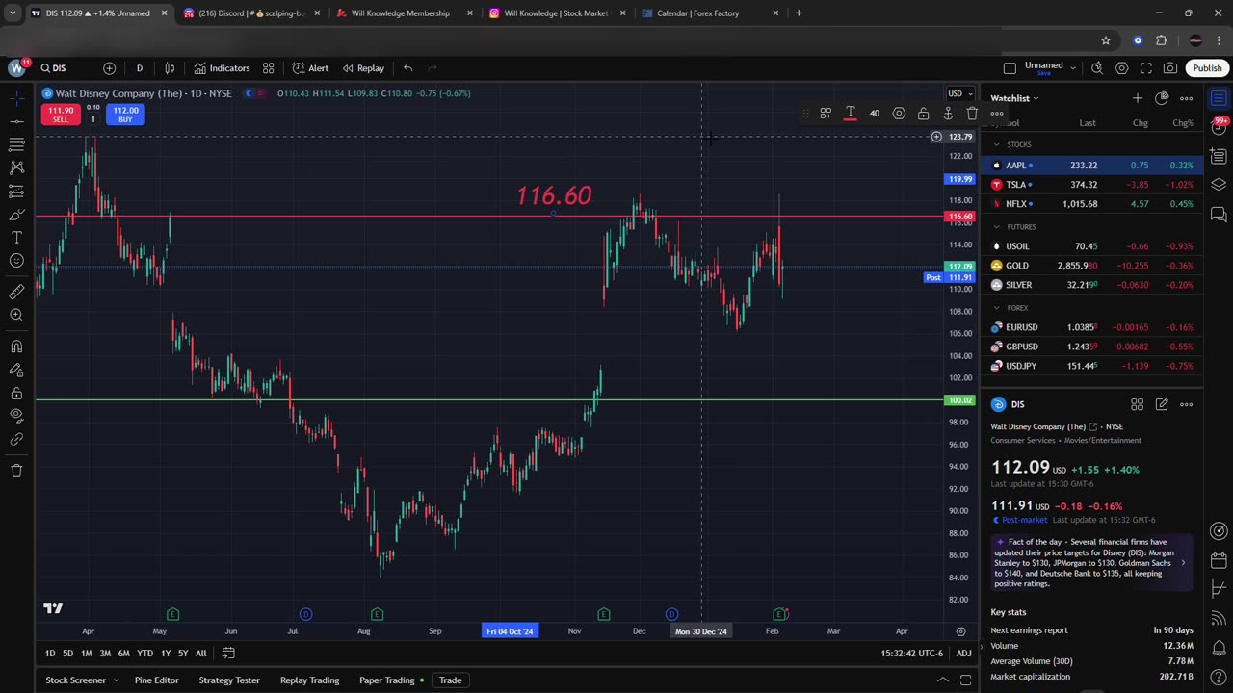The height and width of the screenshot is (693, 1233).
Task: Open Strategy Tester tab
Action: click(x=229, y=680)
